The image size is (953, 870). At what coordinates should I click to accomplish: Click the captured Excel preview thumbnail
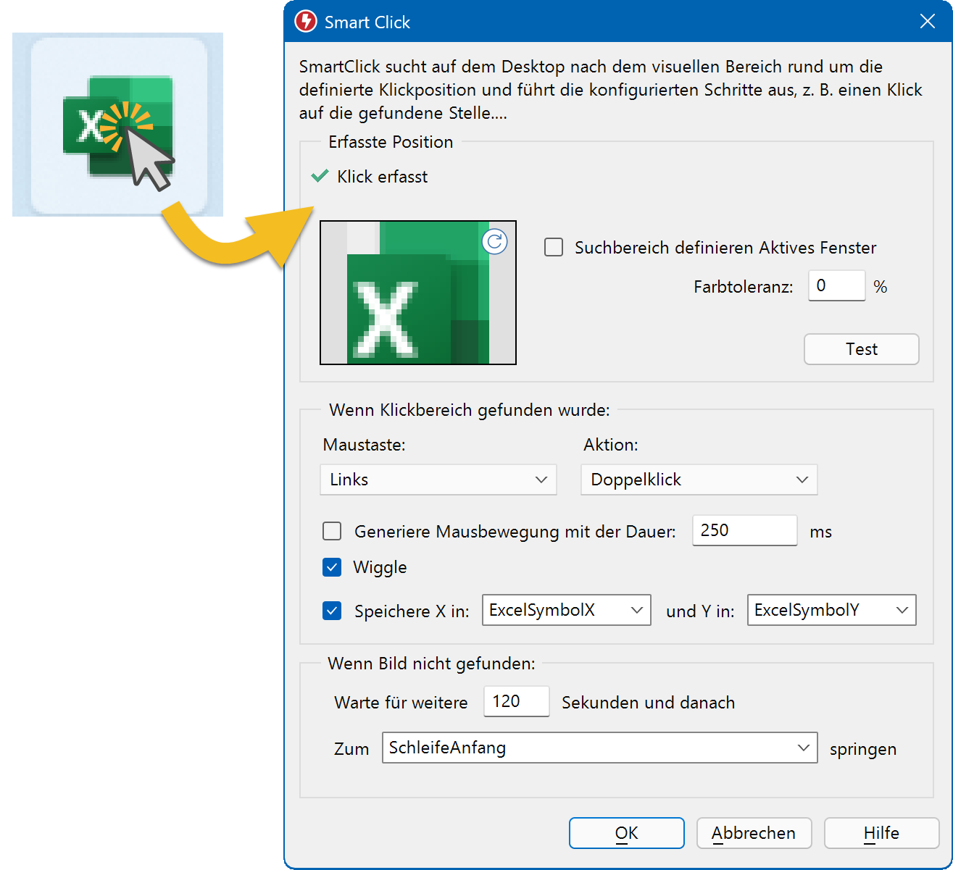[x=417, y=293]
